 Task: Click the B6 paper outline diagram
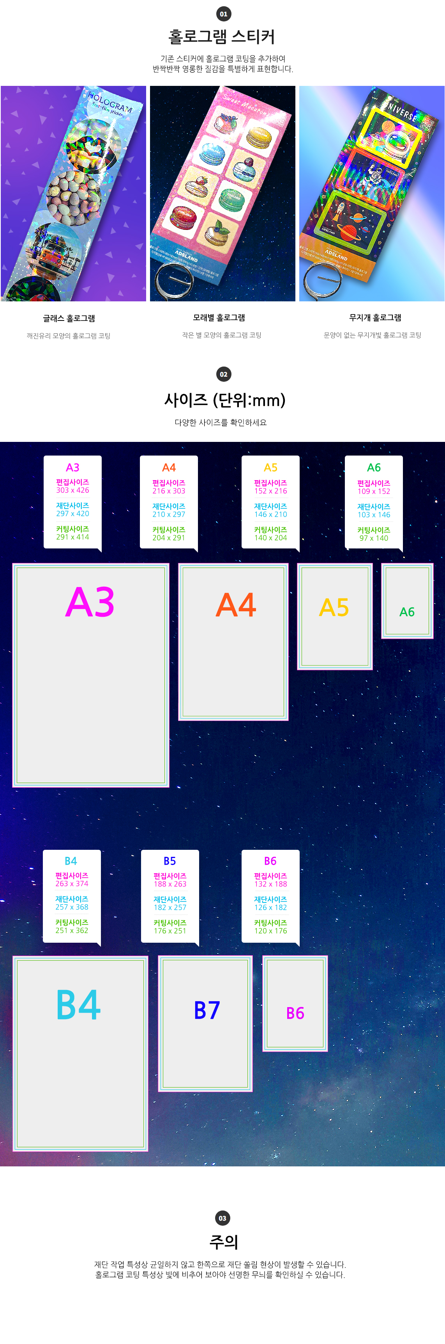pos(295,1004)
